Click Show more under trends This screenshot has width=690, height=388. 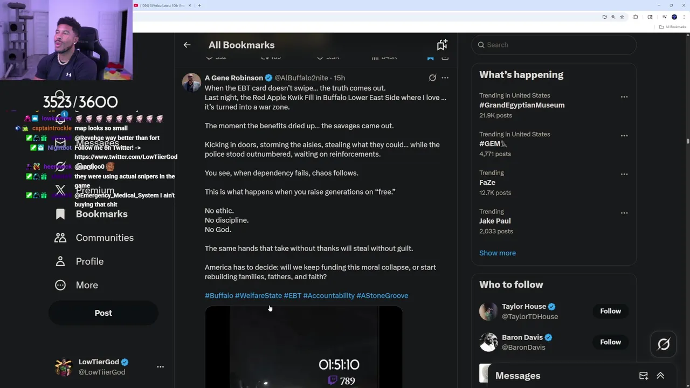(x=498, y=253)
